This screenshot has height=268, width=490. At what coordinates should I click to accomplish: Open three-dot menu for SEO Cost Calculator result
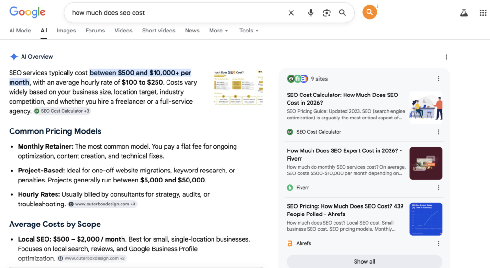(438, 132)
